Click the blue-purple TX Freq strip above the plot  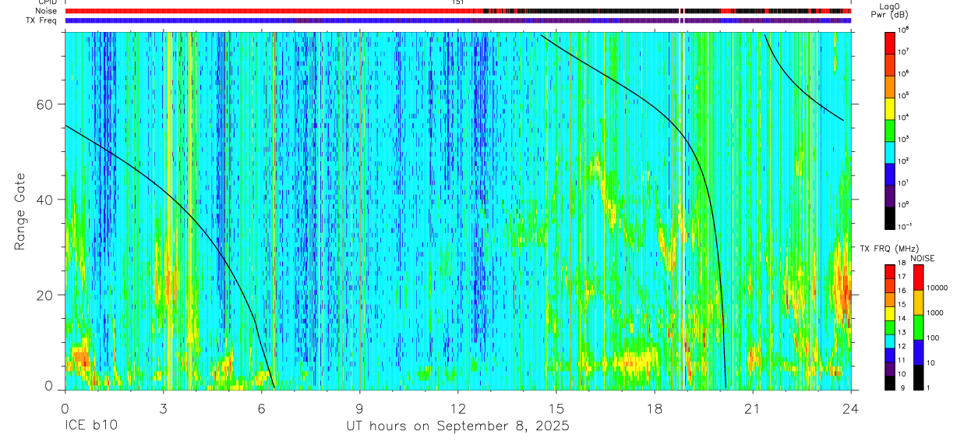tap(457, 20)
